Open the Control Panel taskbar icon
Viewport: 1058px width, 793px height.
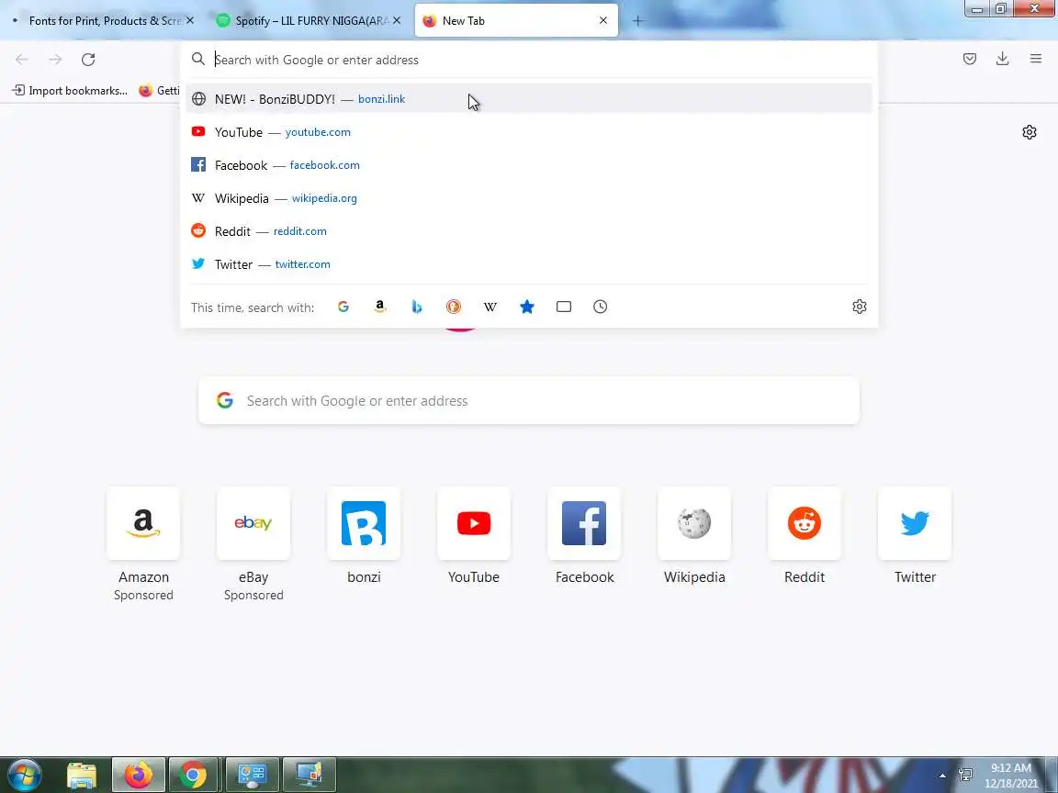[x=253, y=776]
